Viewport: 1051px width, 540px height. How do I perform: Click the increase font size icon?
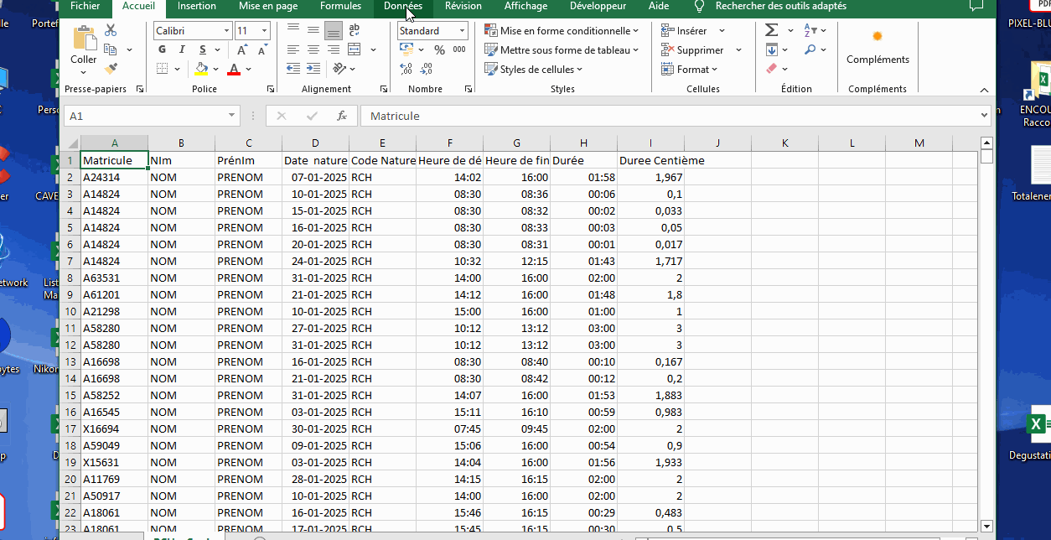click(x=244, y=50)
